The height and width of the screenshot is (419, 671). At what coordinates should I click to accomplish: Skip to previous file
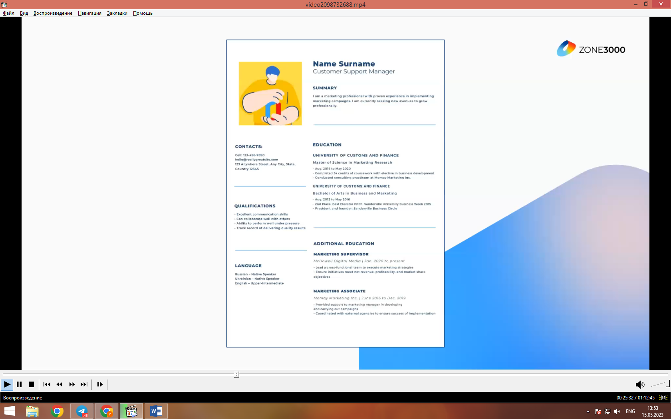click(x=47, y=384)
